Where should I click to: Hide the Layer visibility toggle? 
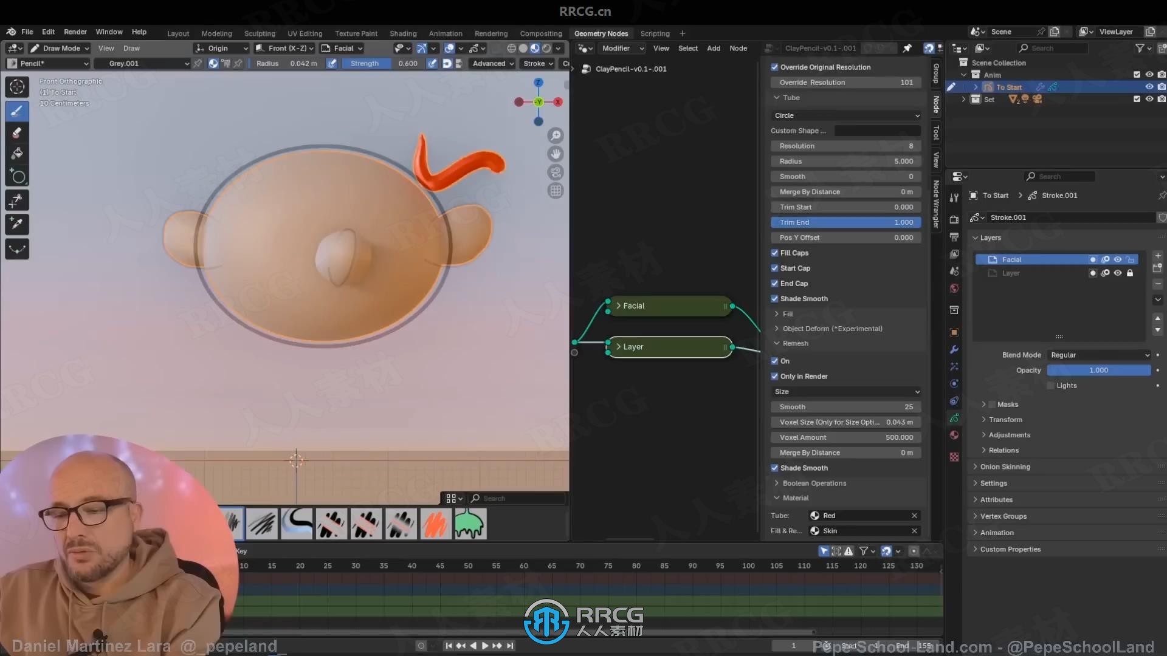pyautogui.click(x=1117, y=273)
